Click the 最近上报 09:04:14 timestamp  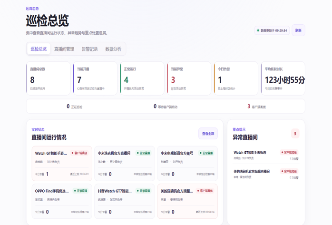pos(205,212)
